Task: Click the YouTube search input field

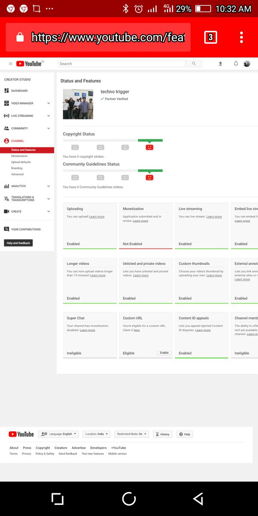Action: (x=122, y=64)
